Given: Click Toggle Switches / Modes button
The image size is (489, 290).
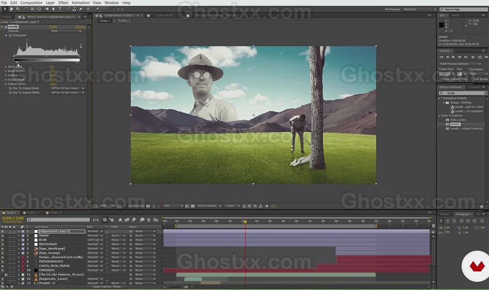Looking at the screenshot, I should (x=106, y=287).
